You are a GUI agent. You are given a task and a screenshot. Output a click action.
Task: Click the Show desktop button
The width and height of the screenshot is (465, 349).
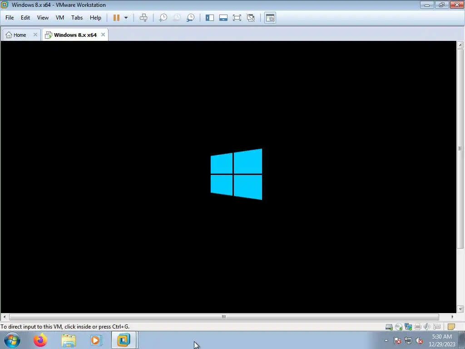click(462, 340)
